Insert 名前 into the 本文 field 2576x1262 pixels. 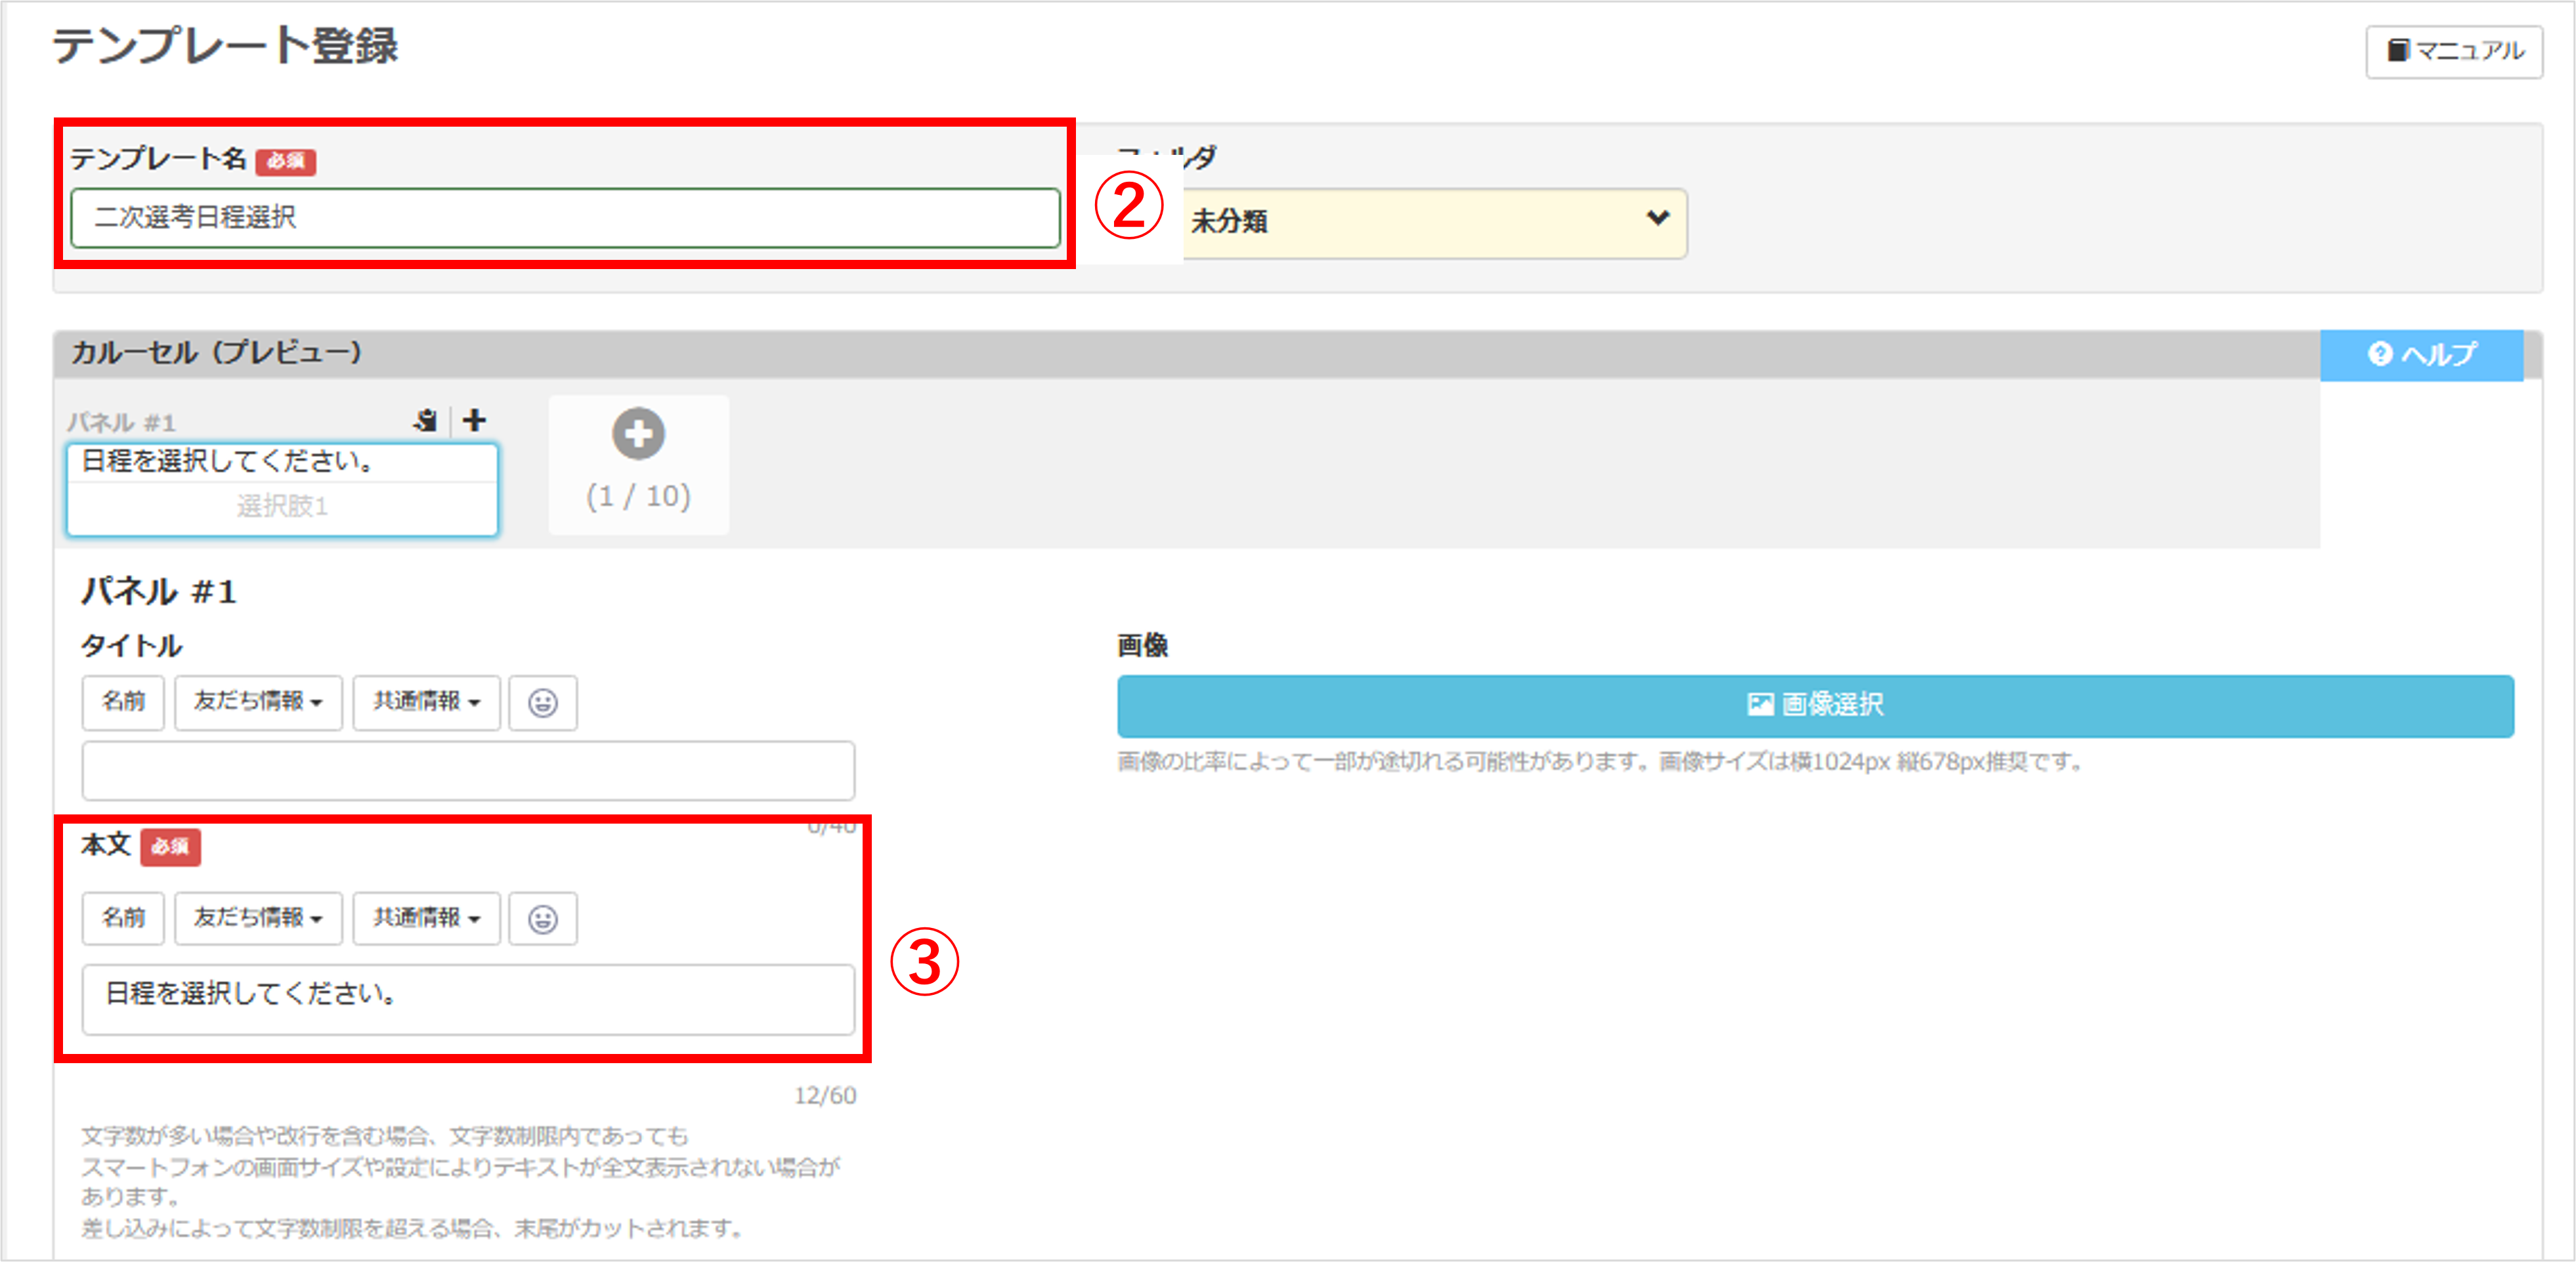[x=123, y=919]
